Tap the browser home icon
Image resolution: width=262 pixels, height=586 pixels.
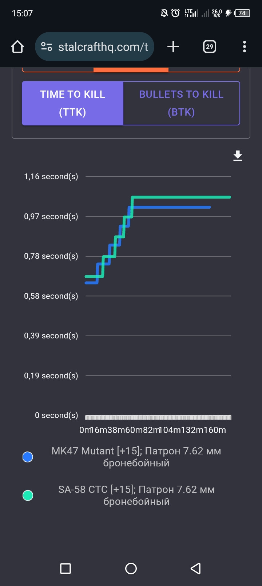17,47
